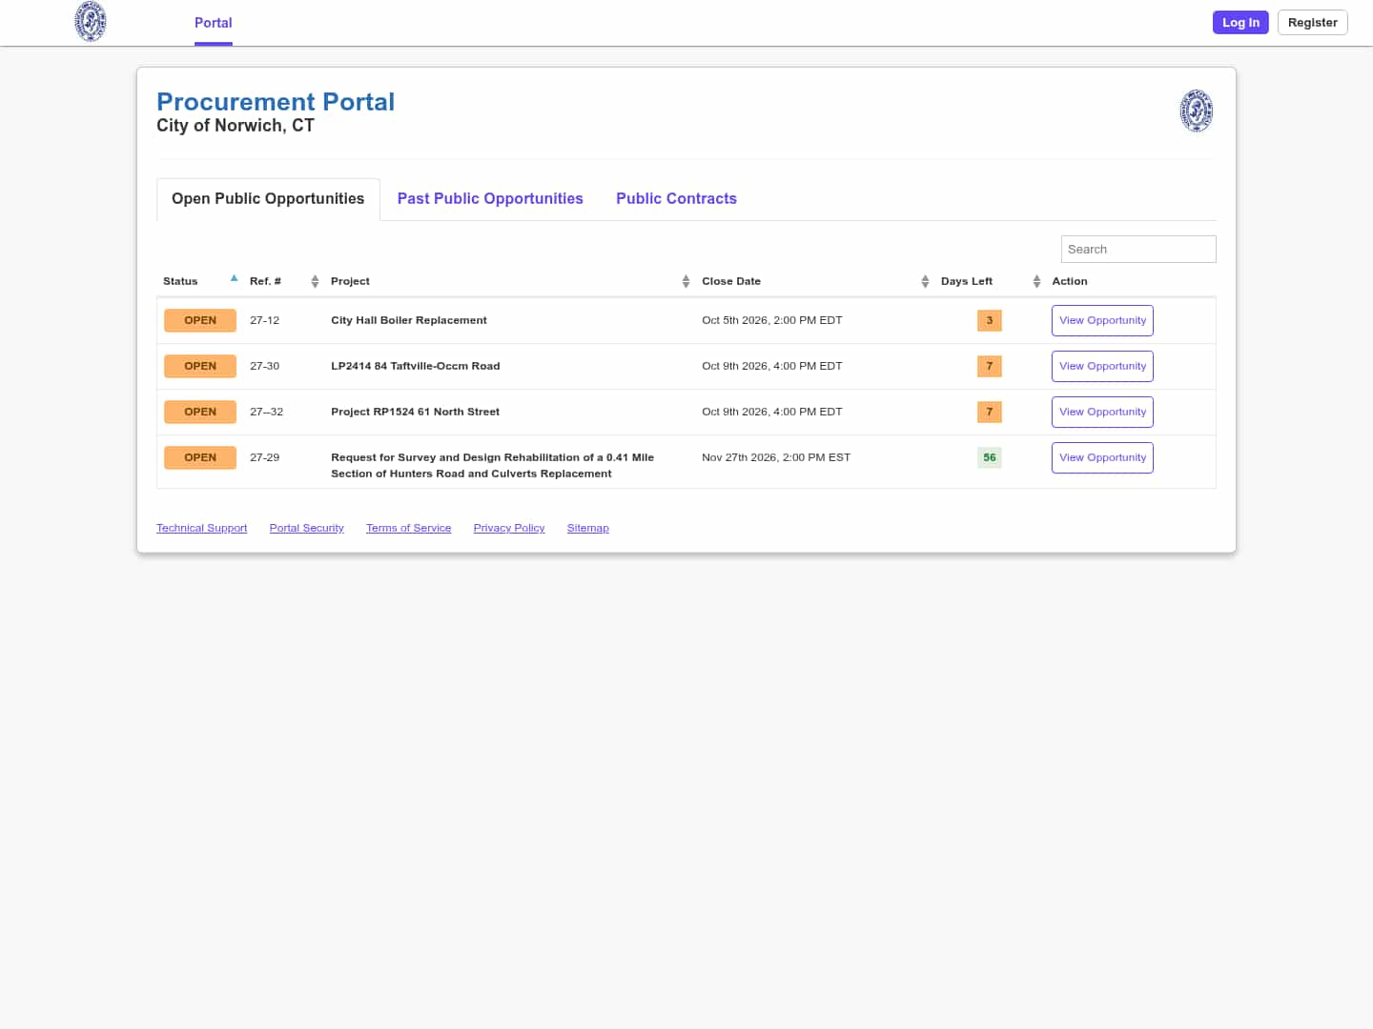Open the Terms of Service link
The width and height of the screenshot is (1373, 1029).
408,528
